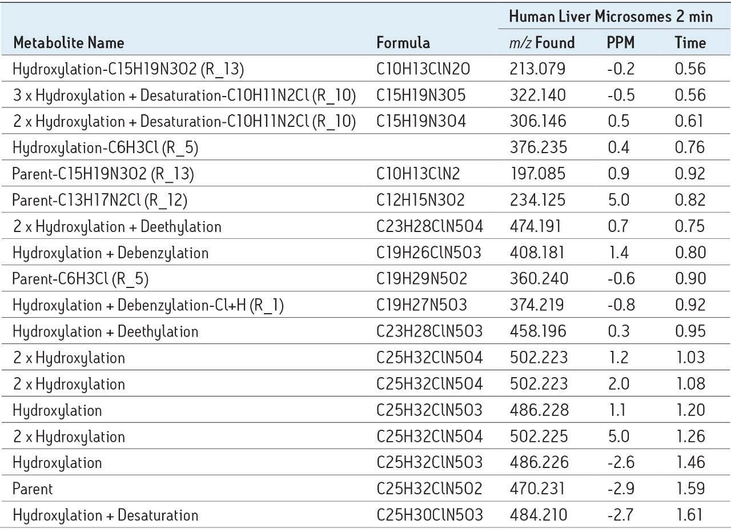
Task: Select Time value '1.08'
Action: click(690, 385)
